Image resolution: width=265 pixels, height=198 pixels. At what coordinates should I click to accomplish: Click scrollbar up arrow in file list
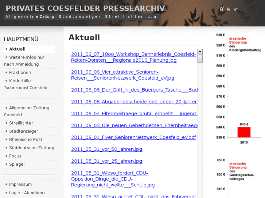[200, 51]
